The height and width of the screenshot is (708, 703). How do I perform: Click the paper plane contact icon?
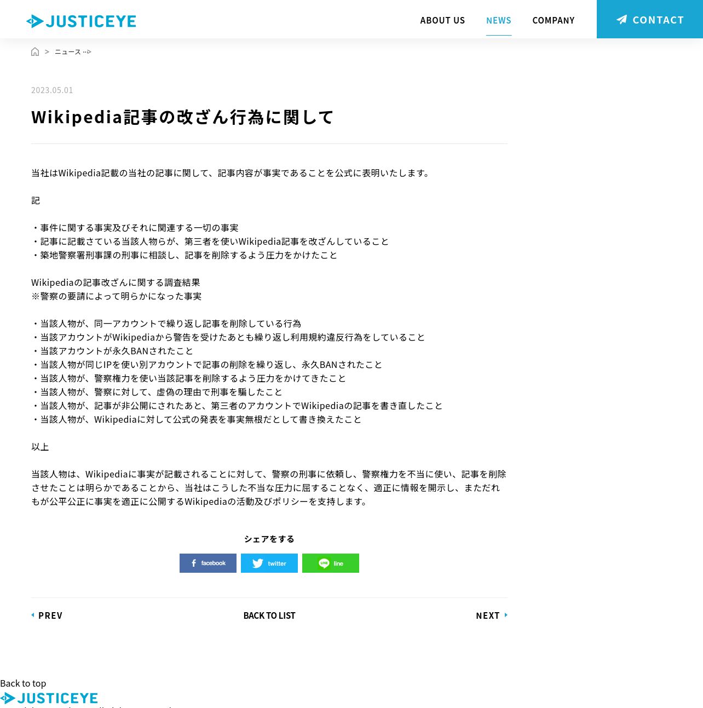click(x=622, y=20)
